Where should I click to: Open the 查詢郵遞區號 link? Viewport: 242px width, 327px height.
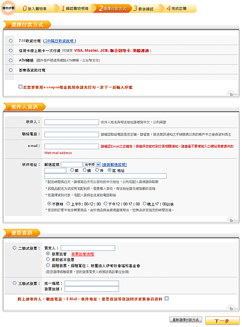pos(114,165)
